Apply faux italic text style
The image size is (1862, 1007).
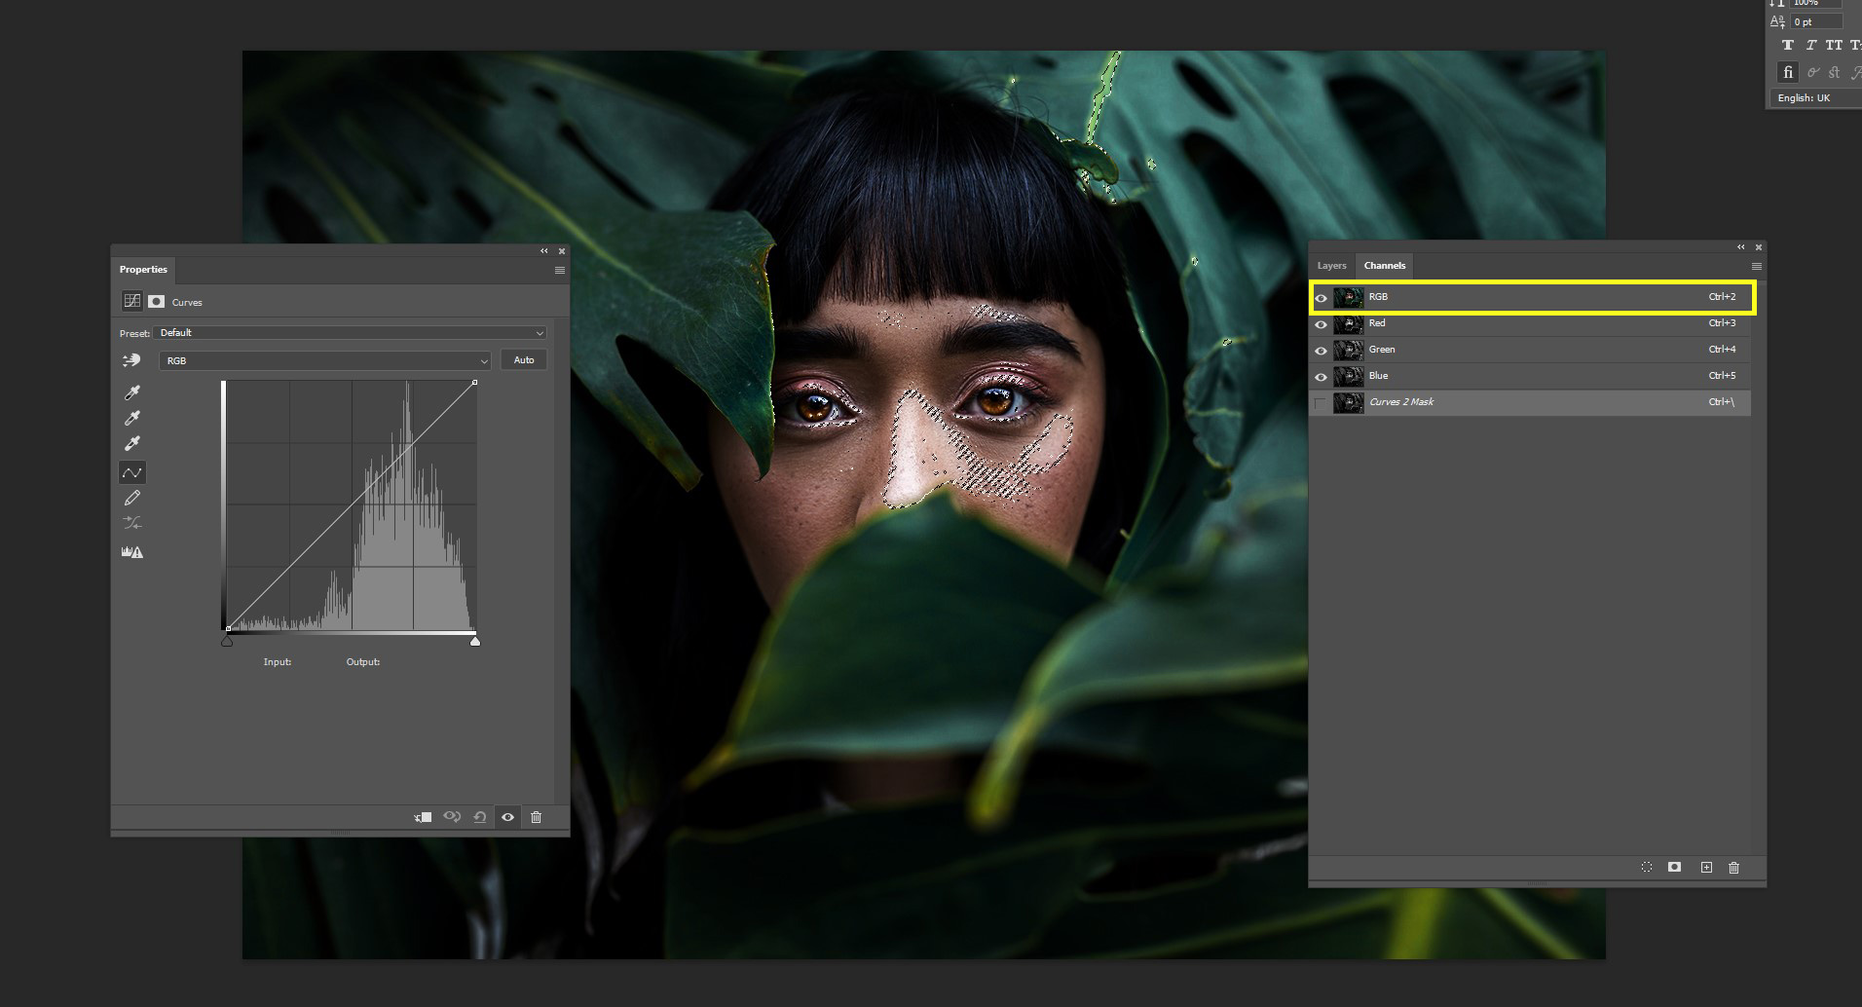tap(1810, 45)
